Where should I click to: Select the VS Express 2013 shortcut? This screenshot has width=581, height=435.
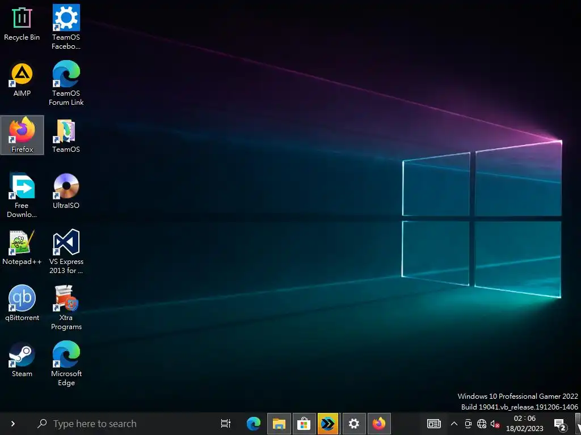point(66,251)
